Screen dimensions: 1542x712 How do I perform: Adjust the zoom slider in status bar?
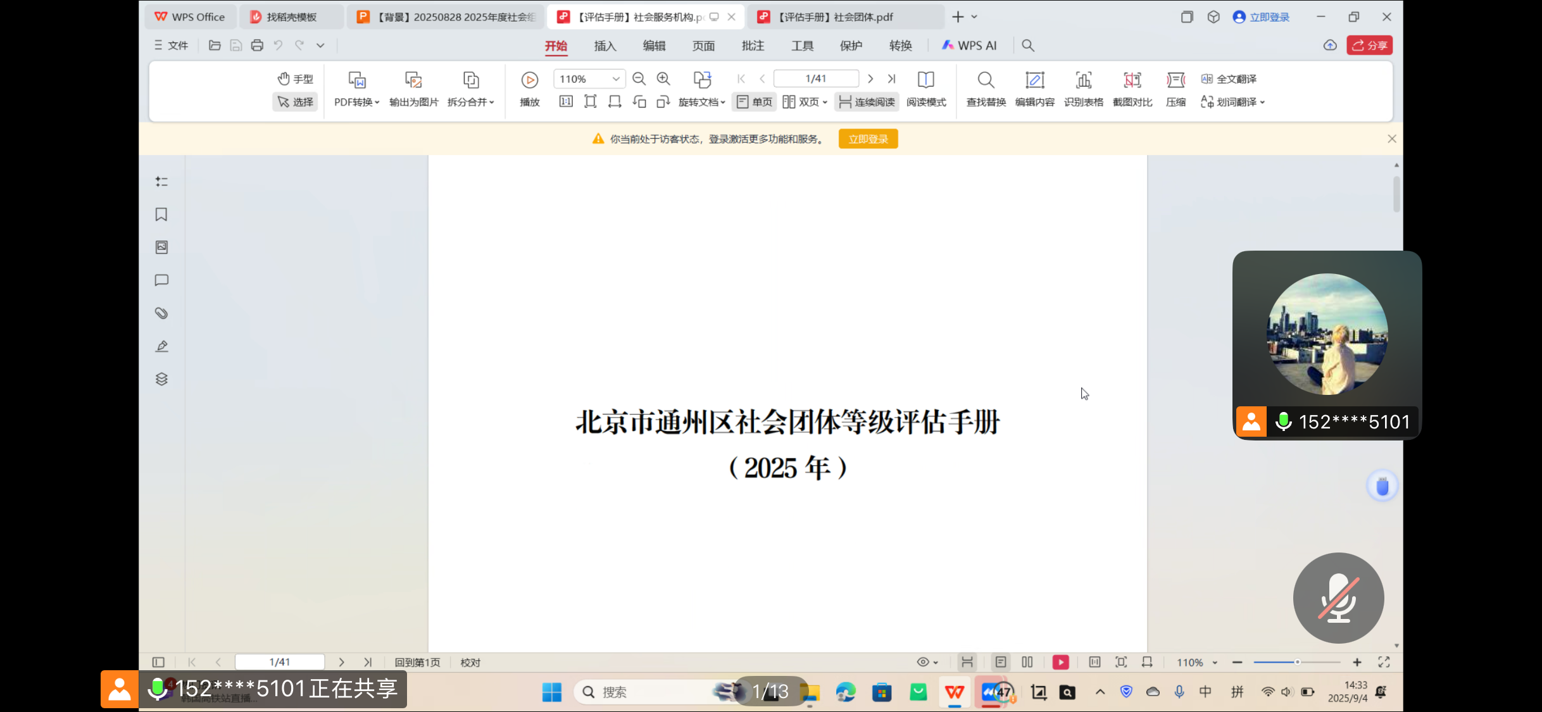click(x=1296, y=663)
